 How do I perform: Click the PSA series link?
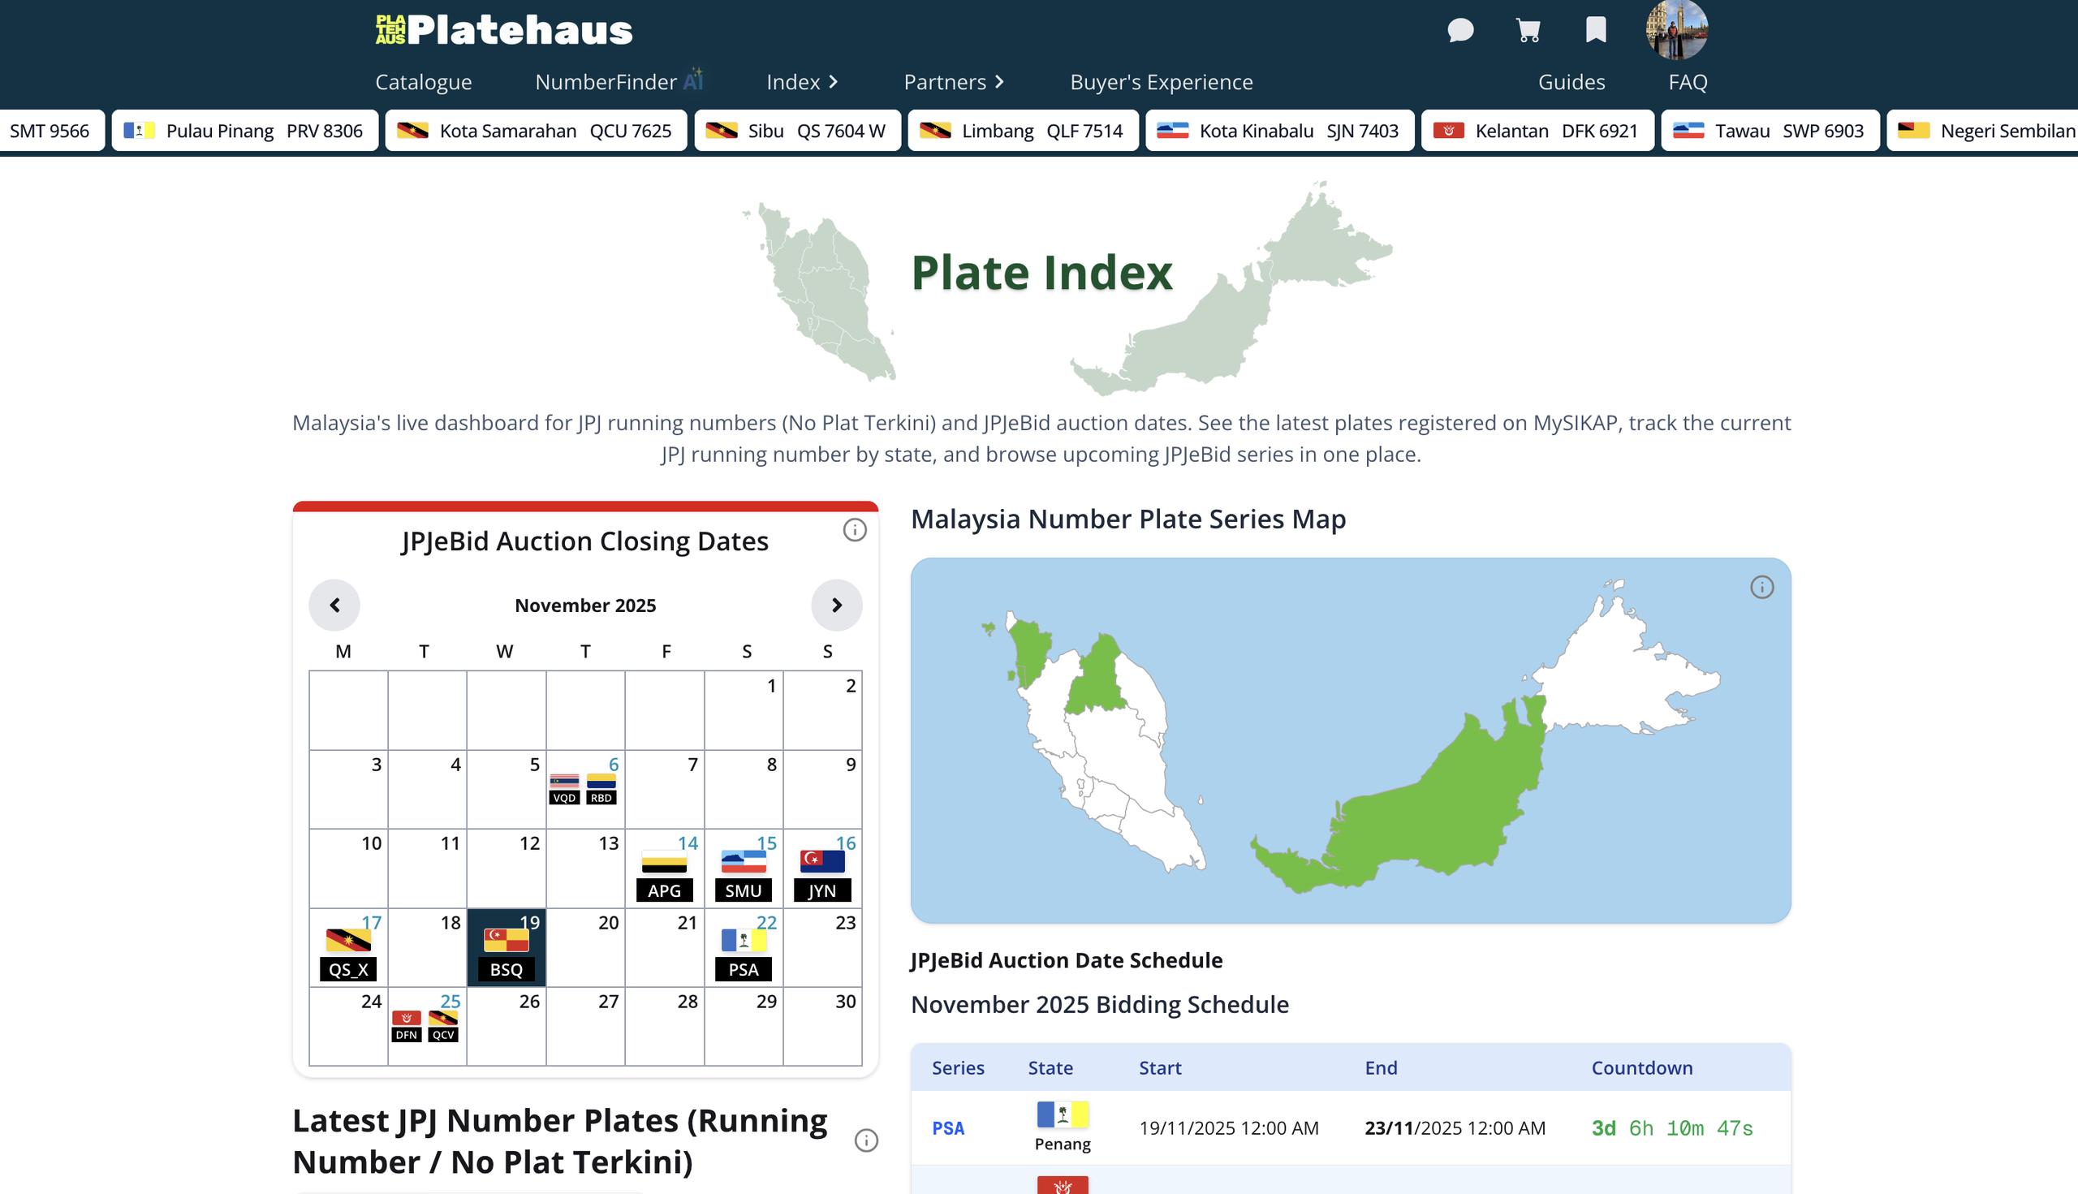[948, 1128]
